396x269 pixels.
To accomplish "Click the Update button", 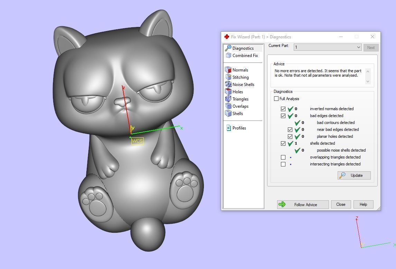I will click(354, 175).
